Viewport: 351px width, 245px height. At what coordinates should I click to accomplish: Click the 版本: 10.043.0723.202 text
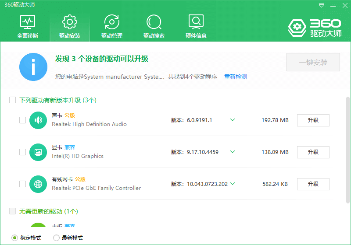(x=199, y=184)
